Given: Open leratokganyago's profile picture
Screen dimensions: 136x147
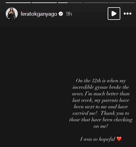Looking at the screenshot, I should point(12,14).
